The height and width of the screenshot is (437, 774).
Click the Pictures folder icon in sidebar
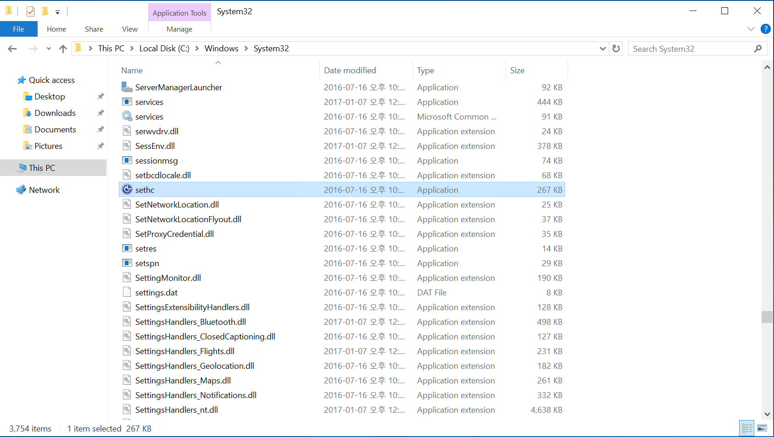point(28,146)
